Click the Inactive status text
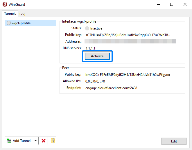Viewport: 192px width, 150px height. pos(96,28)
